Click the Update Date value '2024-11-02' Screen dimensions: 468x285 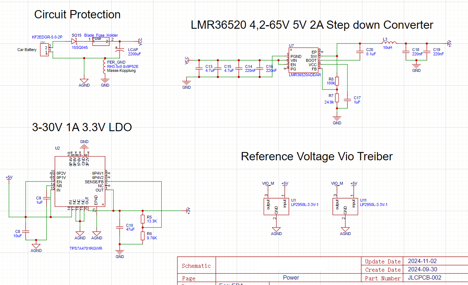(422, 261)
